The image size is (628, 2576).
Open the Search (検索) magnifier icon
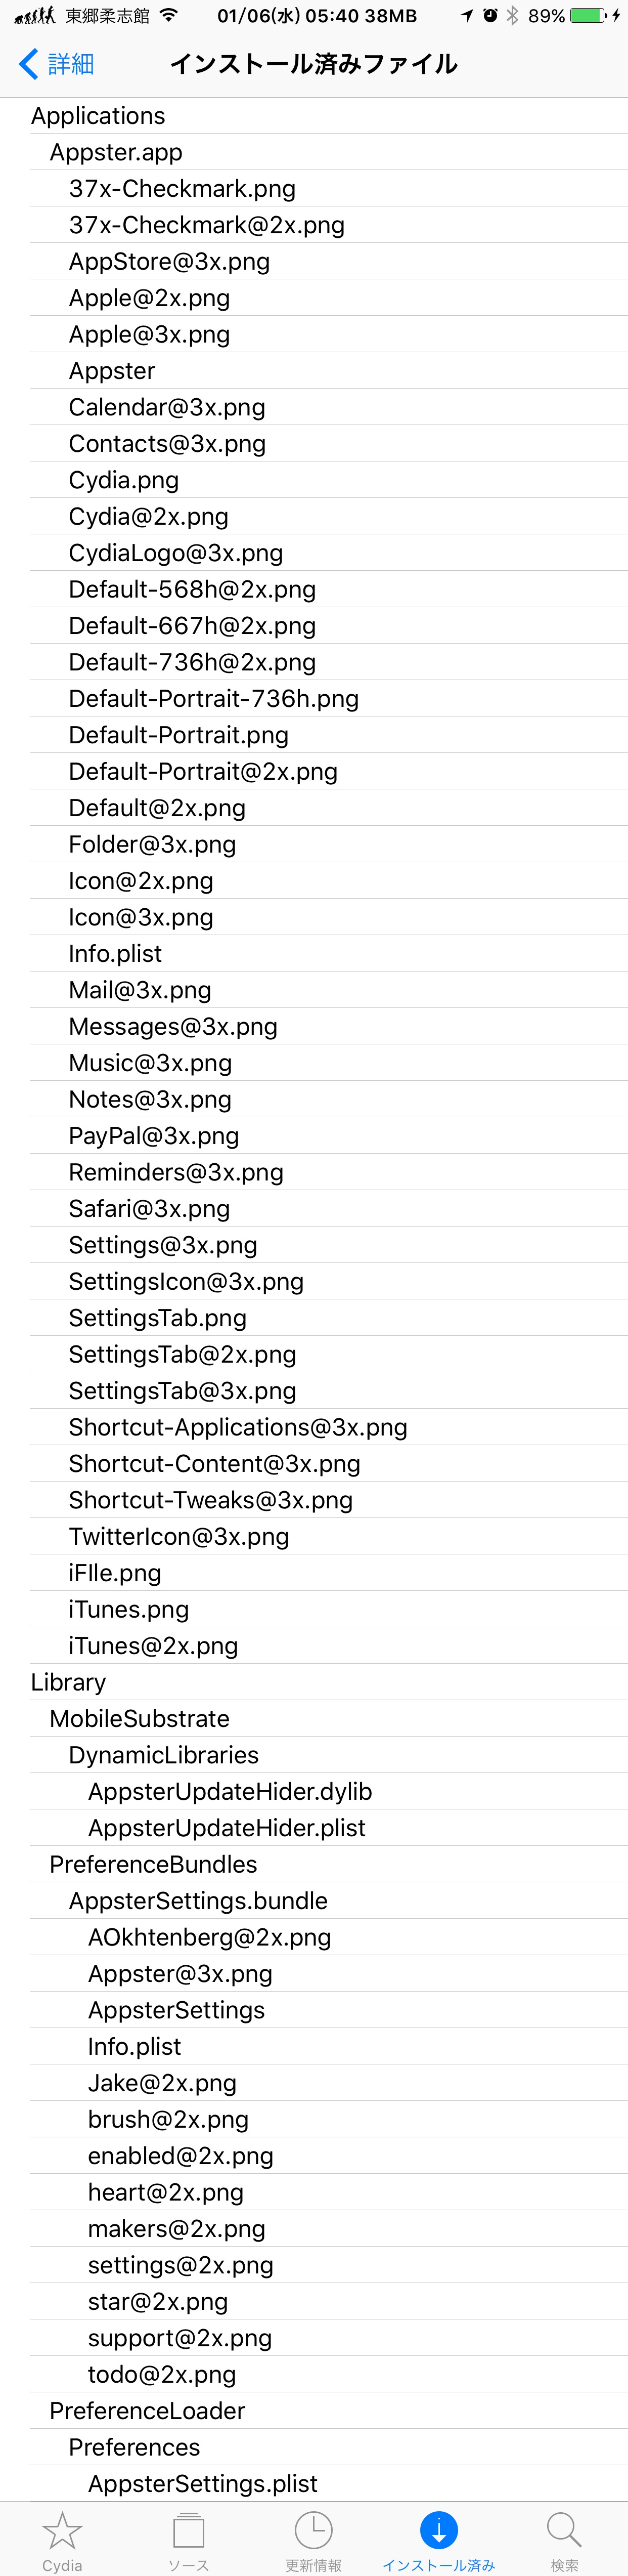pos(564,2530)
